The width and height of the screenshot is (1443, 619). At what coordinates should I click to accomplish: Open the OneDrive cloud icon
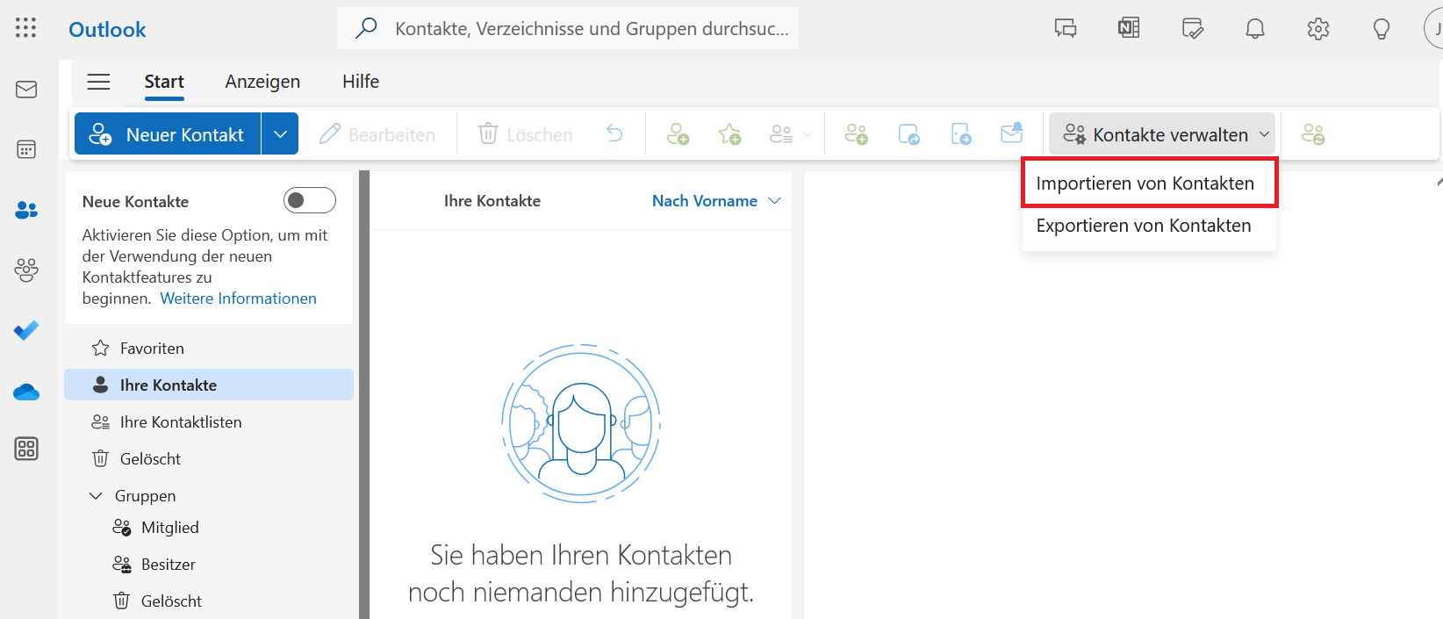coord(26,392)
